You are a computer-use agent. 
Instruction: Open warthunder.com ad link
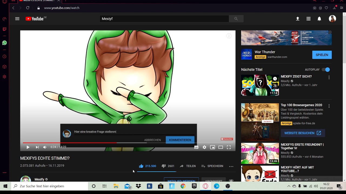click(277, 57)
